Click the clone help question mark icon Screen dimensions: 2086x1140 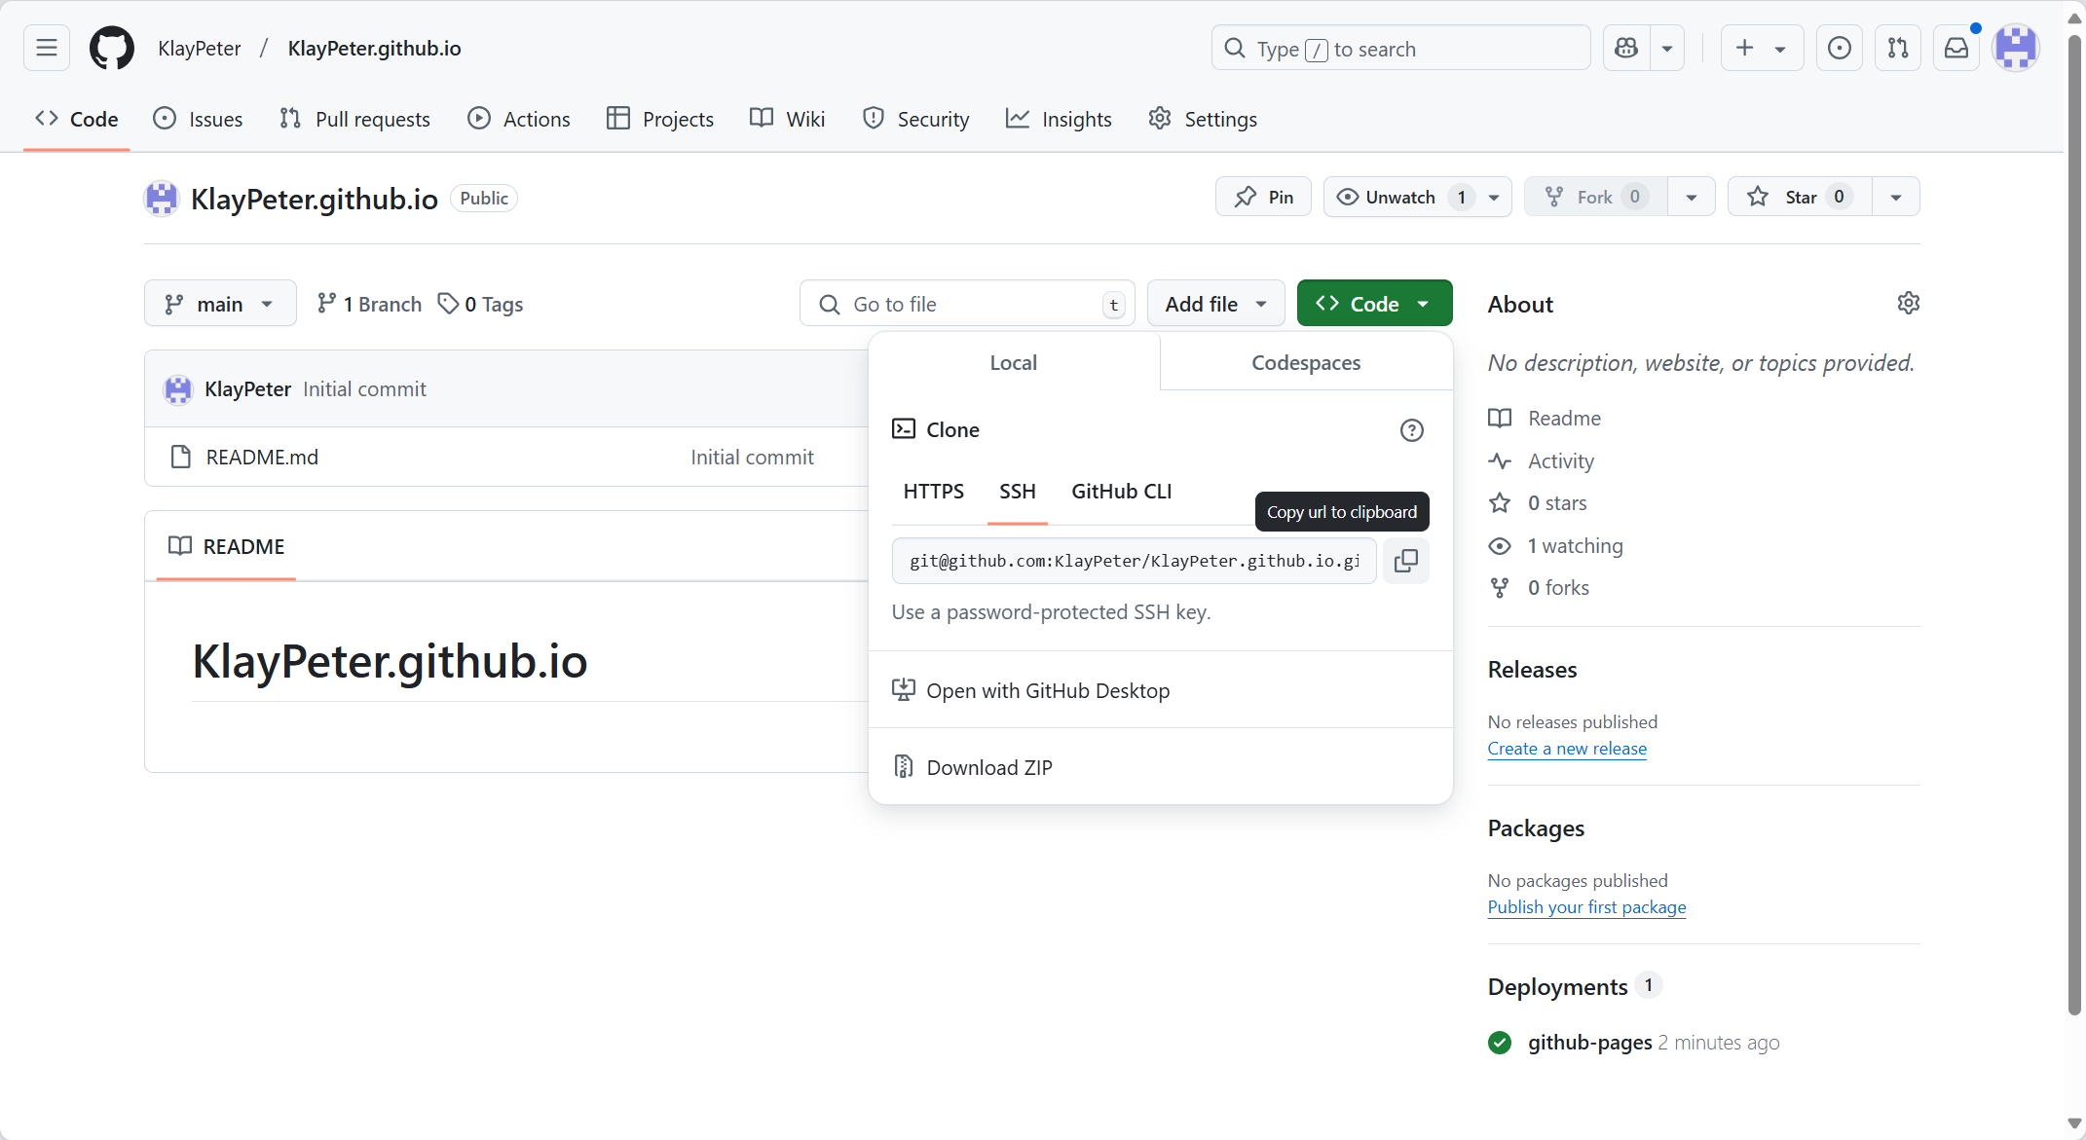click(1411, 430)
